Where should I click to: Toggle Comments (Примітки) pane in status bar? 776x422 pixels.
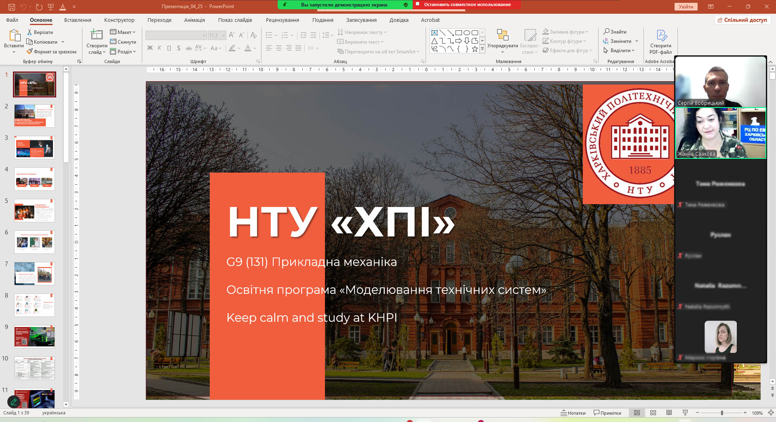pyautogui.click(x=607, y=413)
